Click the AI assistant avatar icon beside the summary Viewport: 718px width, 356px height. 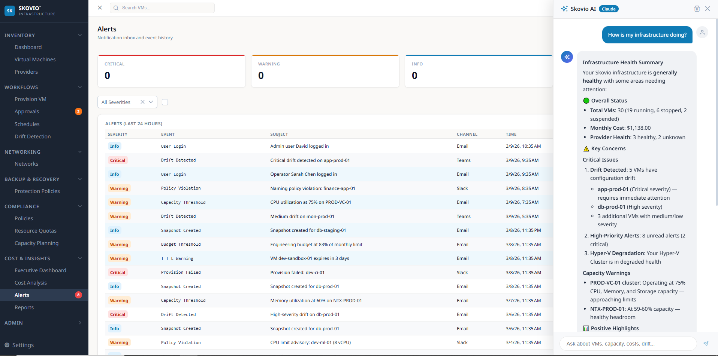pos(567,57)
